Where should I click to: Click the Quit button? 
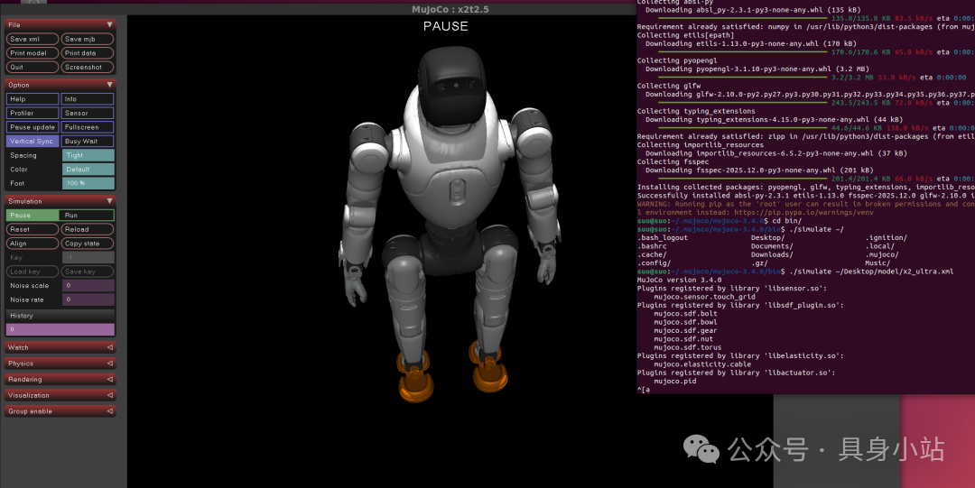click(32, 67)
